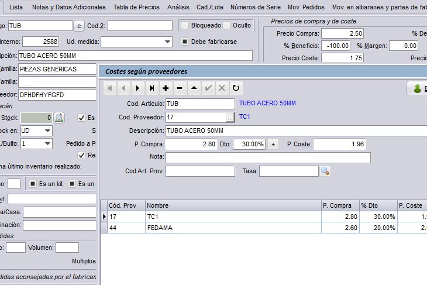Image resolution: width=427 pixels, height=285 pixels.
Task: Click the green user icon button
Action: tap(417, 88)
